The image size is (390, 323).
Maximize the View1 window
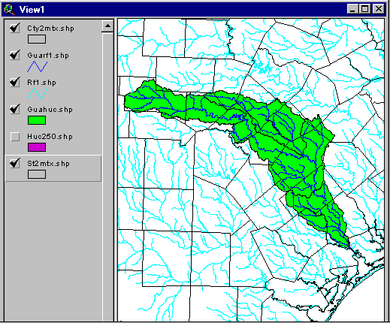(365, 9)
